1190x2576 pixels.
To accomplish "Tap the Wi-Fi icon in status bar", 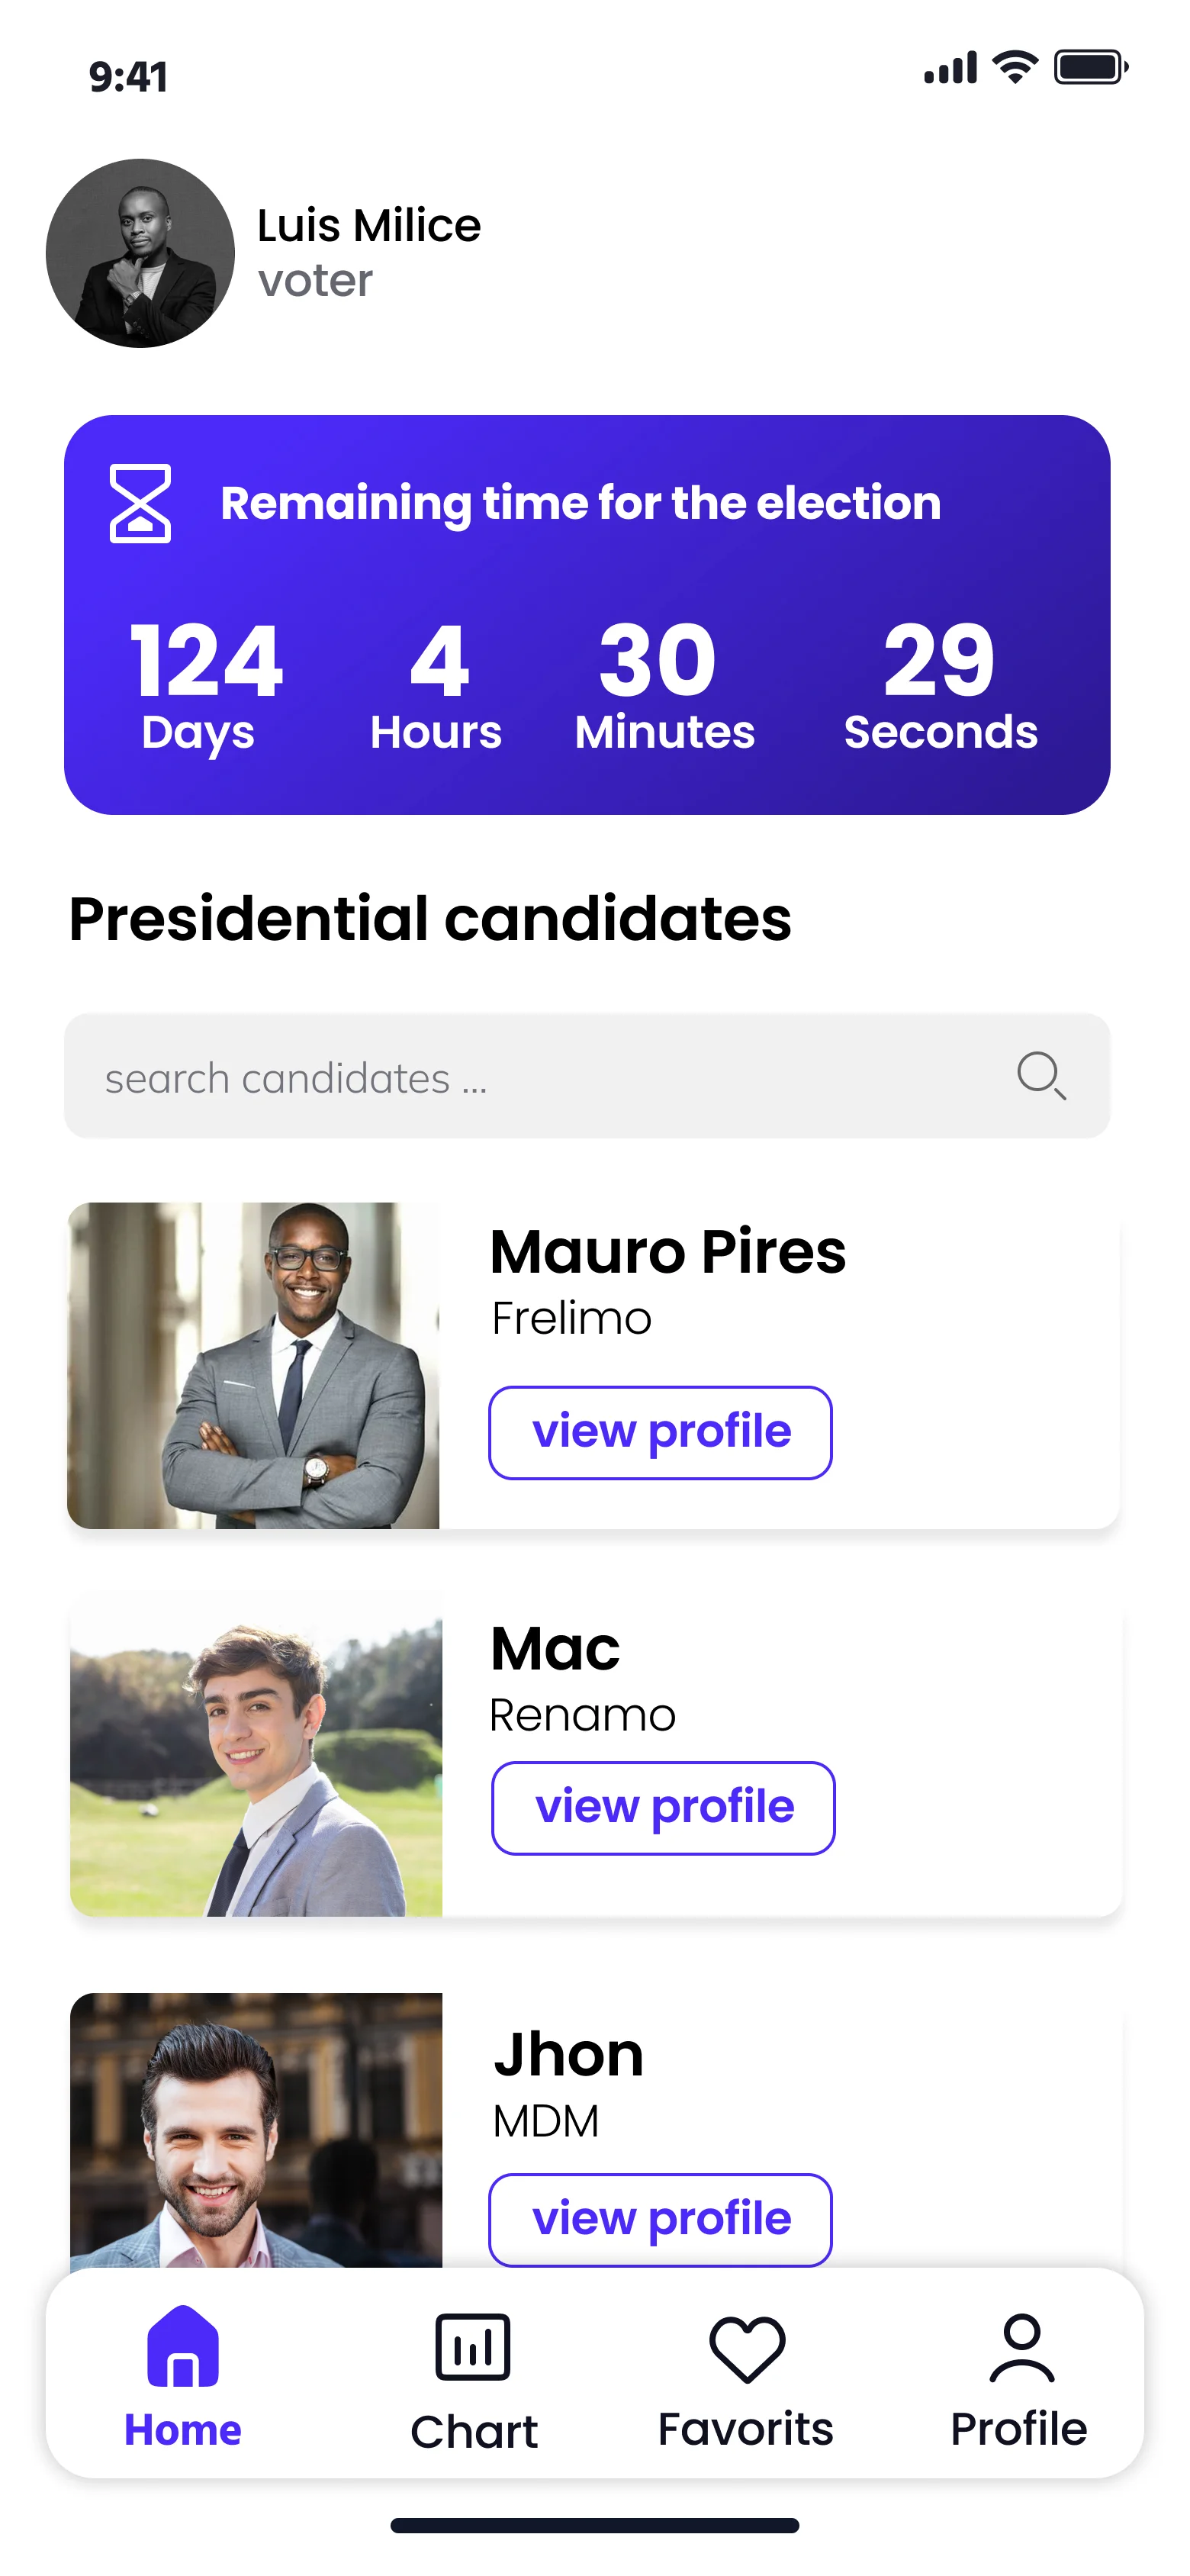I will coord(1015,68).
